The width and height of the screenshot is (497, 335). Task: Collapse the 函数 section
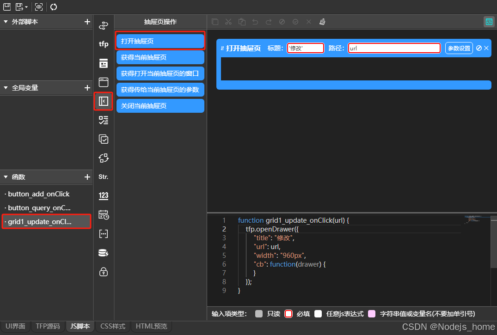click(x=6, y=177)
